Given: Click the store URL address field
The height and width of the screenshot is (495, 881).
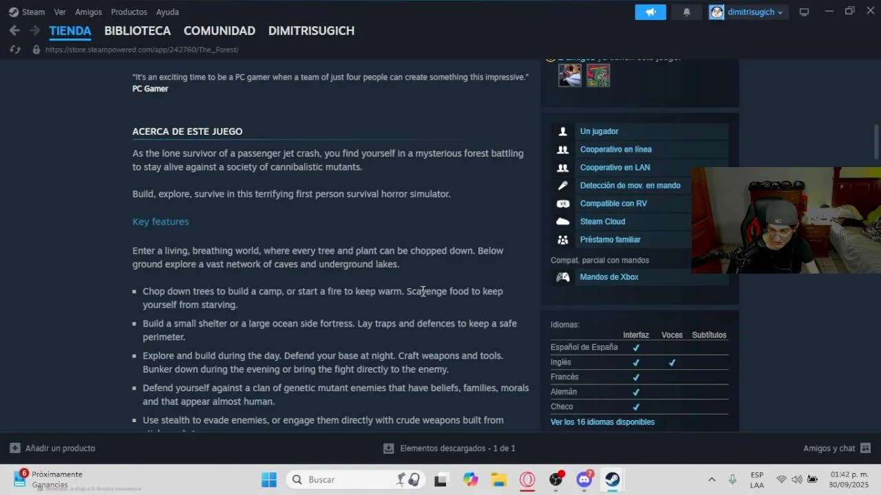Looking at the screenshot, I should 142,49.
